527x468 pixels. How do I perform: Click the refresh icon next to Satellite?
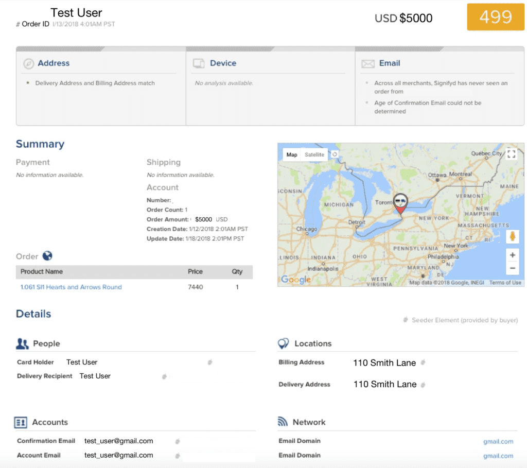[x=335, y=154]
